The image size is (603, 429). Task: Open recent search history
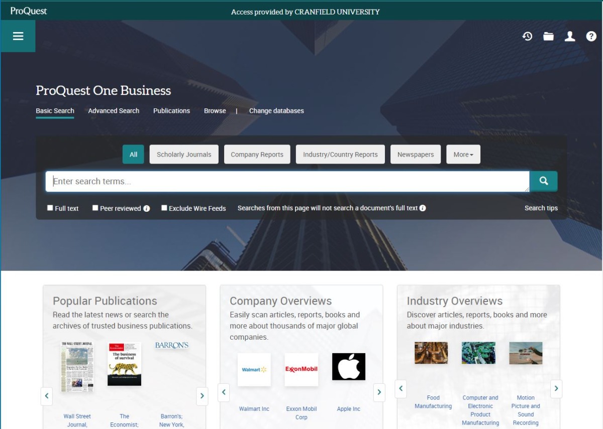click(528, 36)
